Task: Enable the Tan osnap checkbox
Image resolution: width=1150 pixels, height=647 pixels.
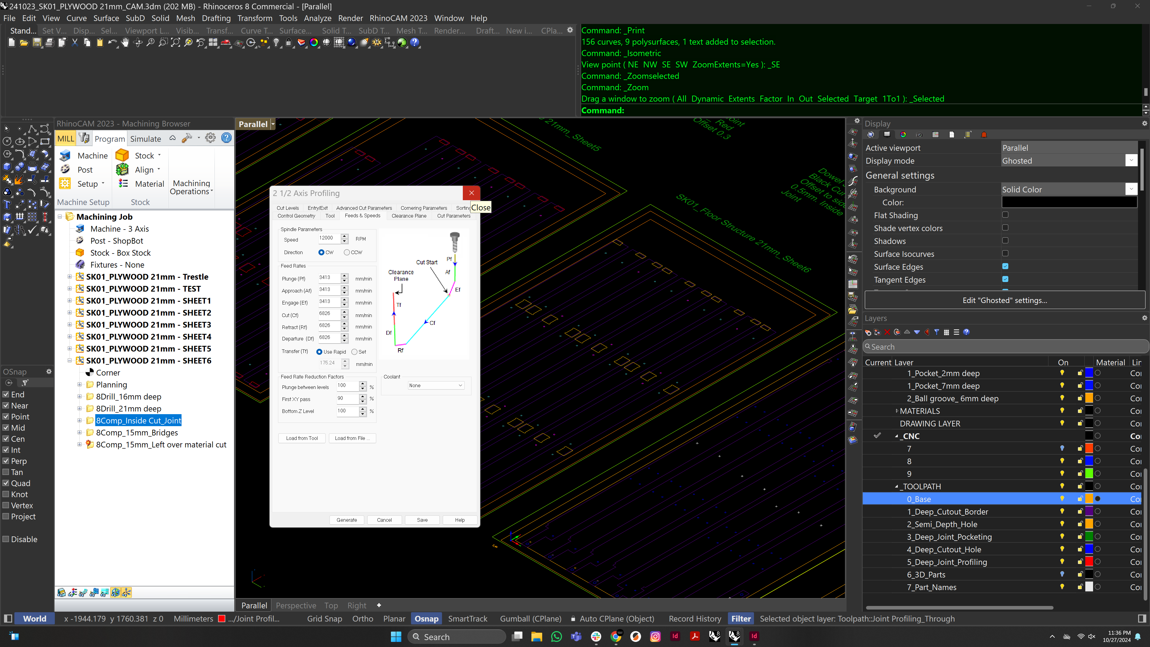Action: pos(6,472)
